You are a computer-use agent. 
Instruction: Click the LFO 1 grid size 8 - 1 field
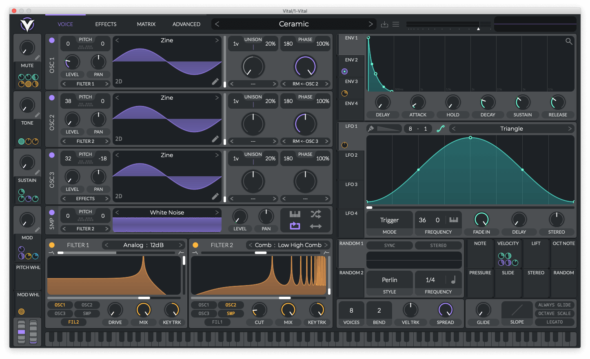tap(418, 129)
